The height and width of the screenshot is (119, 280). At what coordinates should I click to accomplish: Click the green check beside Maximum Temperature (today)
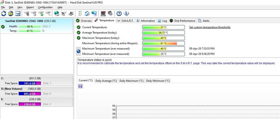(78, 38)
